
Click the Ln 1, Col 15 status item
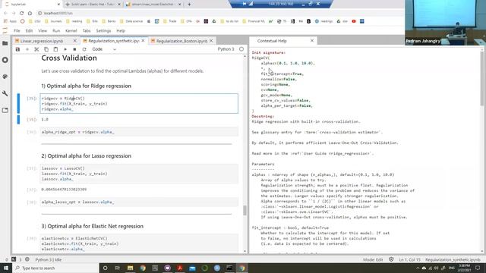pyautogui.click(x=409, y=259)
